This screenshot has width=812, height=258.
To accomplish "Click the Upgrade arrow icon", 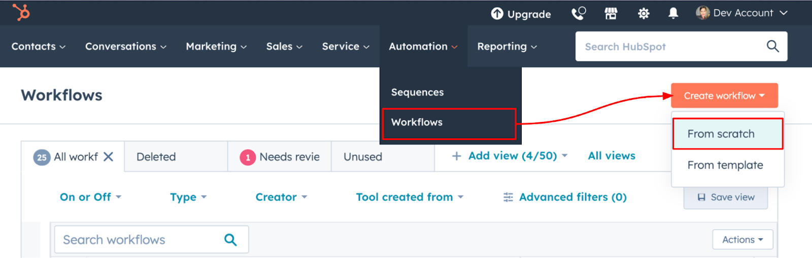I will coord(497,14).
